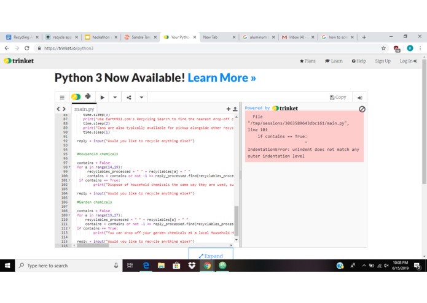
Task: Click the browser back arrow
Action: coord(7,48)
